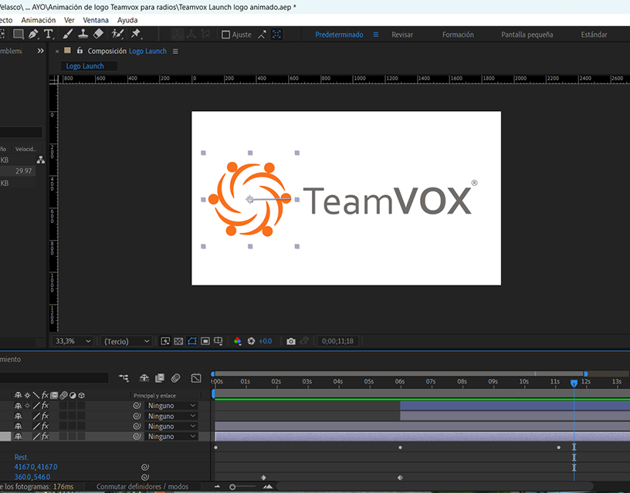Image resolution: width=630 pixels, height=493 pixels.
Task: Toggle hide shy layers timeline switch
Action: click(144, 378)
